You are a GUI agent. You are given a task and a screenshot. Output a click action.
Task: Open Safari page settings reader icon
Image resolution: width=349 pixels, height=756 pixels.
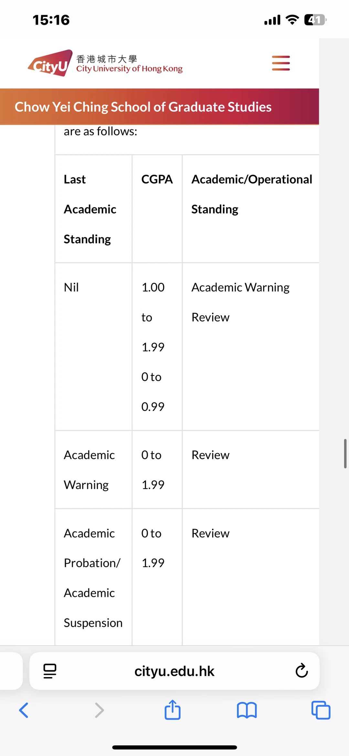click(50, 671)
